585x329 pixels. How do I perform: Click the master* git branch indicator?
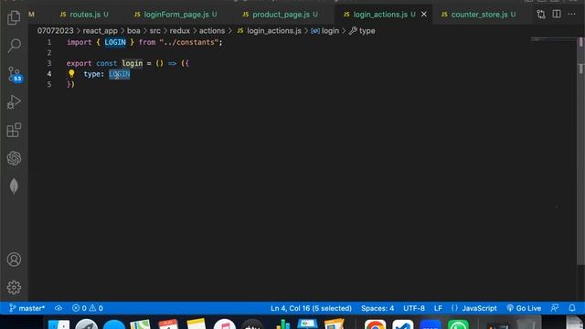tap(27, 308)
